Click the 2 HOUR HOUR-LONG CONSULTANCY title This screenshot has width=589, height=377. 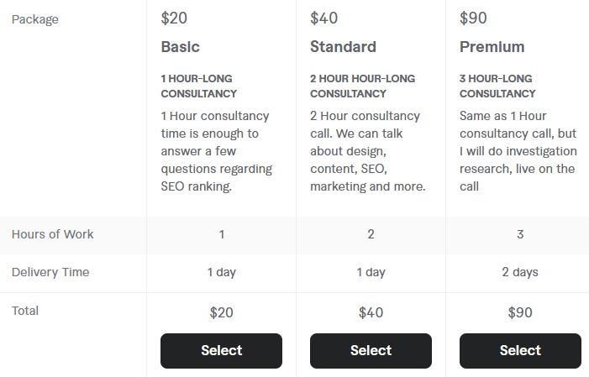point(362,86)
